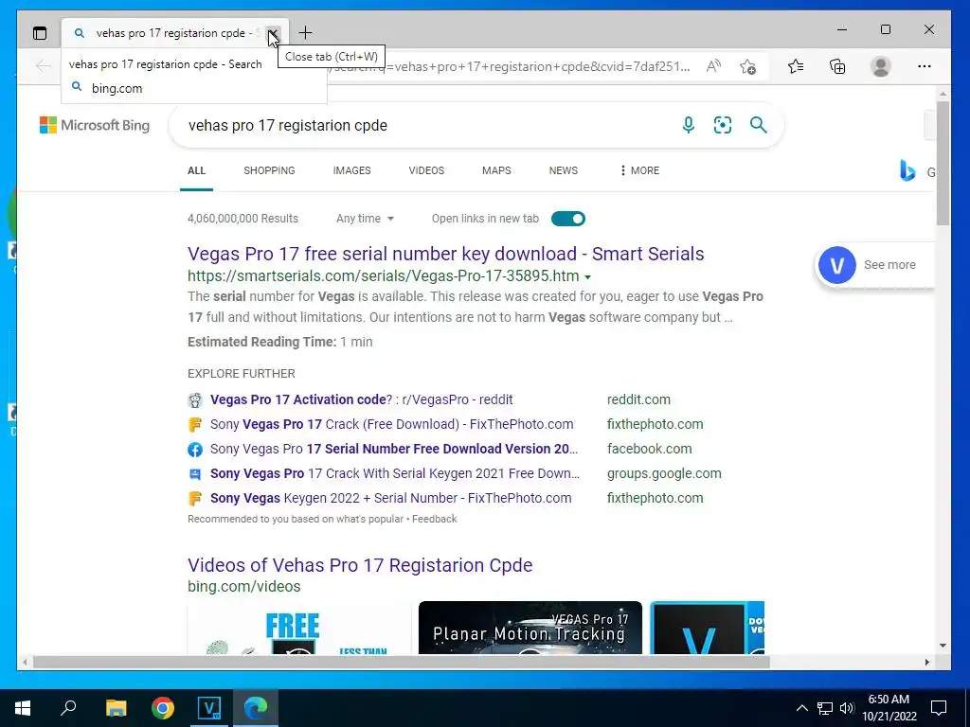This screenshot has height=727, width=970.
Task: Switch to the MAPS tab
Action: [496, 170]
